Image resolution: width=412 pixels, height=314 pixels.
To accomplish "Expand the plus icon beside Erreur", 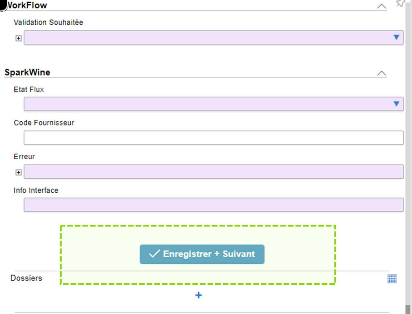I will (x=18, y=173).
